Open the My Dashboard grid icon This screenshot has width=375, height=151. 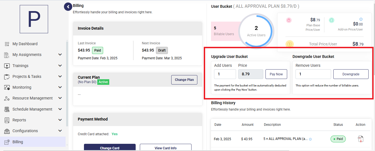7,44
